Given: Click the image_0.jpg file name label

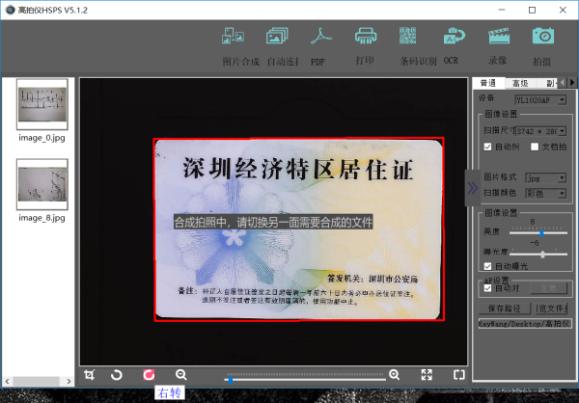Looking at the screenshot, I should 41,138.
